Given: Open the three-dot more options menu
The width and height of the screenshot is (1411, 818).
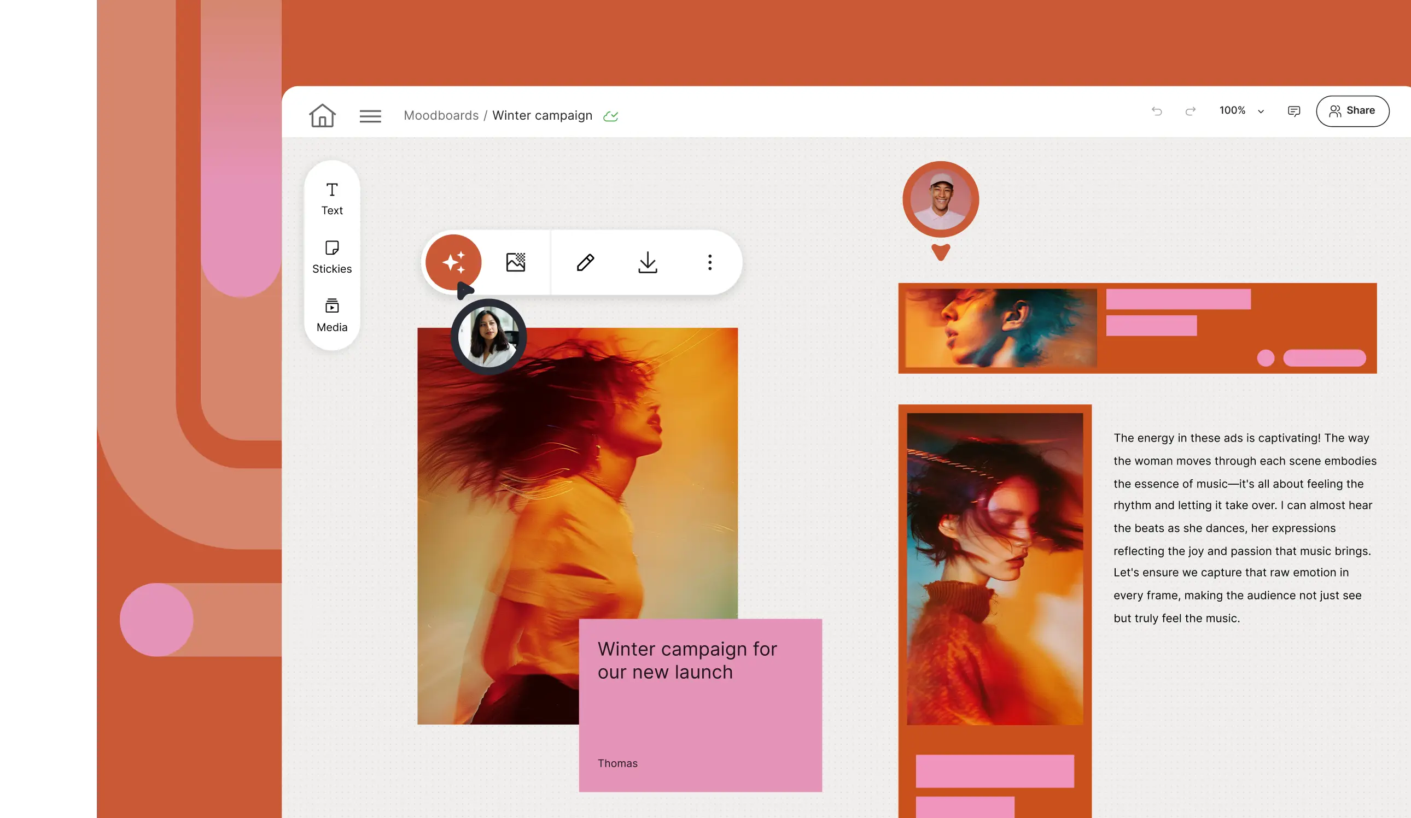Looking at the screenshot, I should point(709,262).
